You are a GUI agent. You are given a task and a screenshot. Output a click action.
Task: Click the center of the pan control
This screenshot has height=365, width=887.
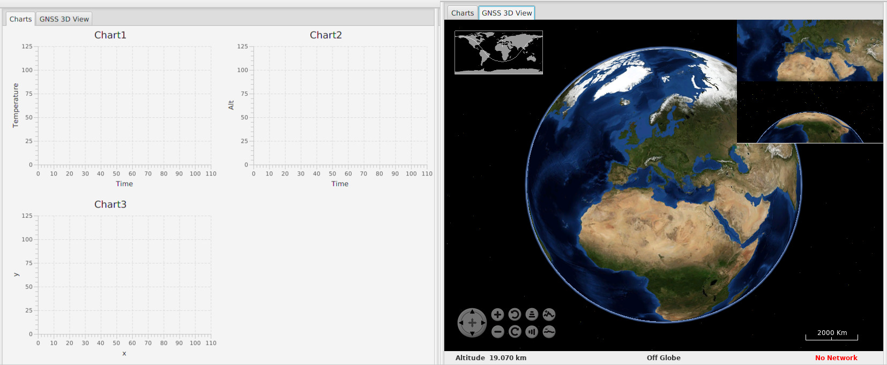[472, 323]
